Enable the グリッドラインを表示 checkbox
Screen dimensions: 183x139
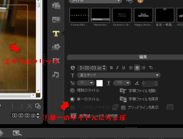click(x=123, y=108)
